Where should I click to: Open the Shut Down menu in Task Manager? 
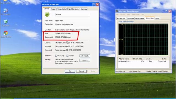point(136,15)
